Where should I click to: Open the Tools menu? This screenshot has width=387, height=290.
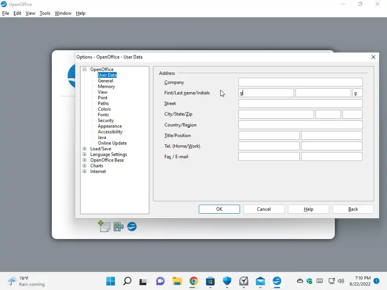[x=45, y=13]
